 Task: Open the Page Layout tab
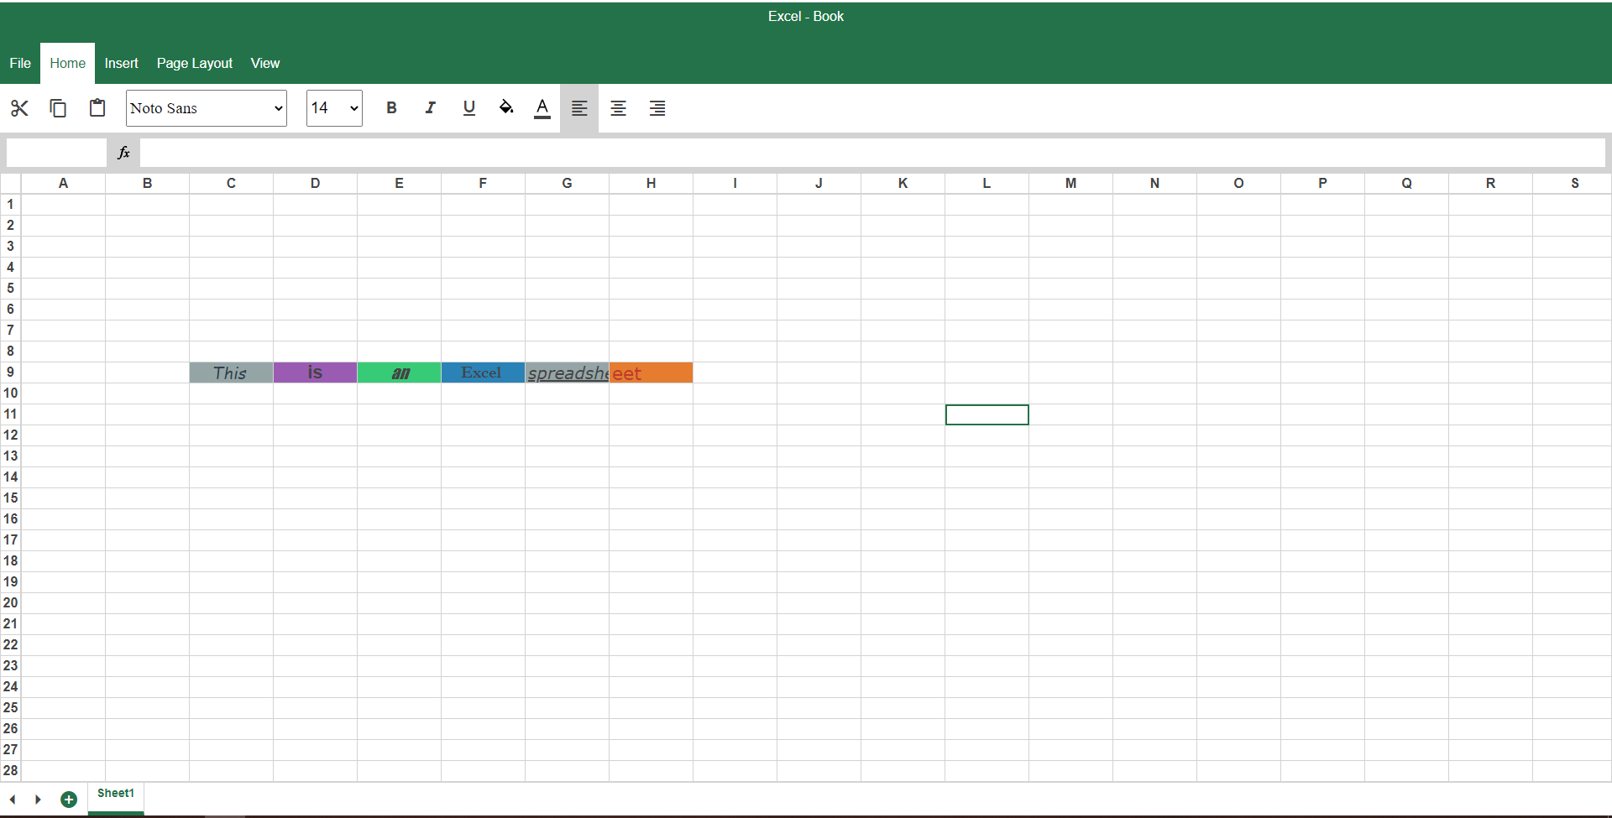pos(194,63)
